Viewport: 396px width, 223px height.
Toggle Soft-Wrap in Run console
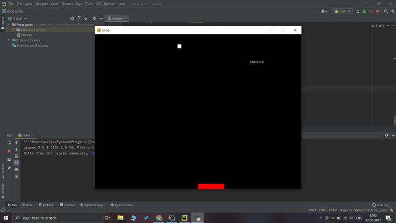16,156
